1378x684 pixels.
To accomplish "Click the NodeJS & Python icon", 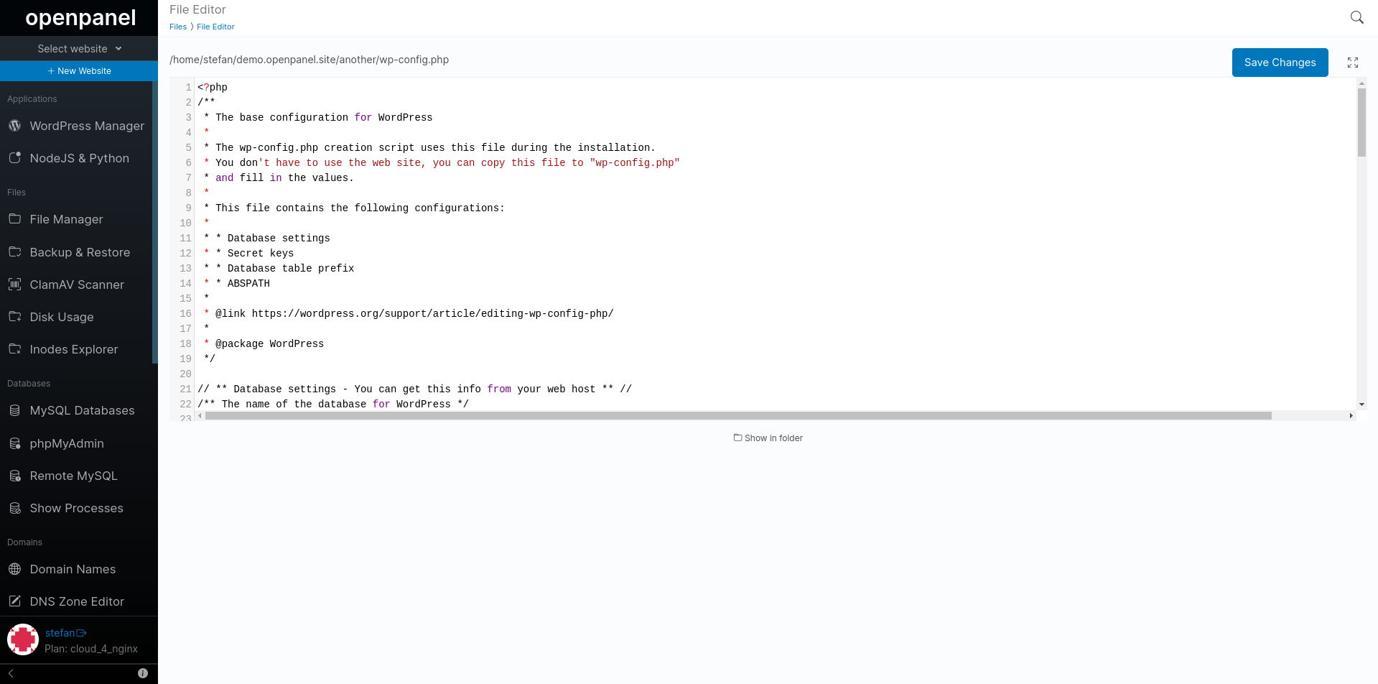I will click(x=14, y=158).
